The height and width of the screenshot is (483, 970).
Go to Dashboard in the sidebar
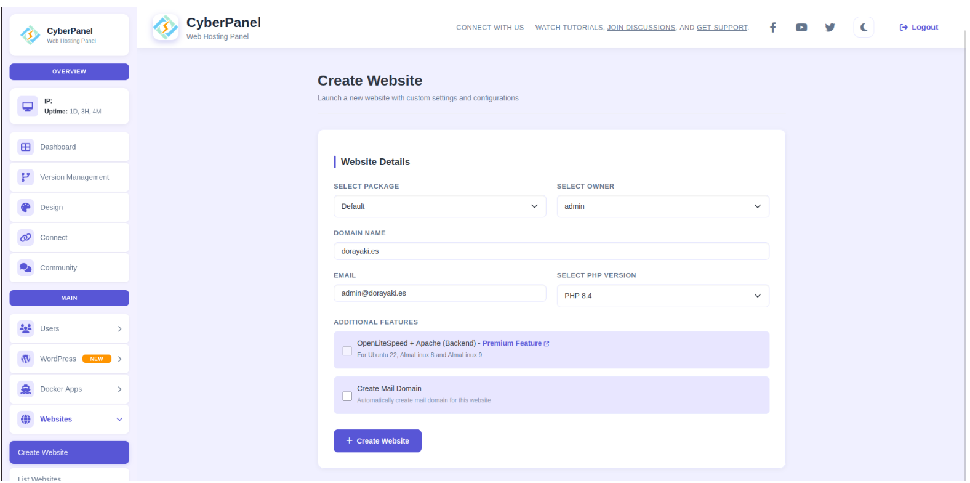point(69,147)
